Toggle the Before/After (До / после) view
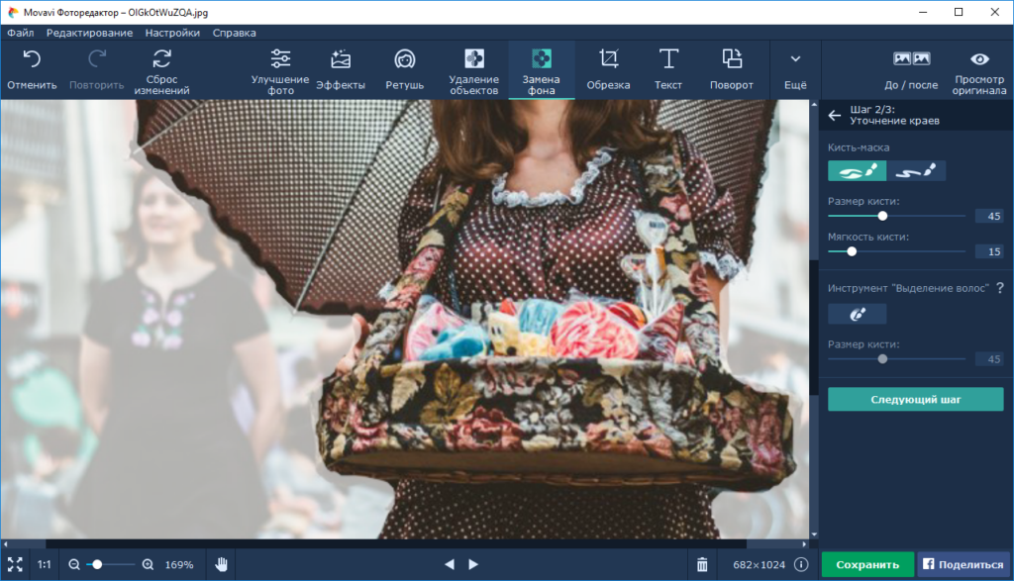This screenshot has height=581, width=1014. click(x=911, y=68)
